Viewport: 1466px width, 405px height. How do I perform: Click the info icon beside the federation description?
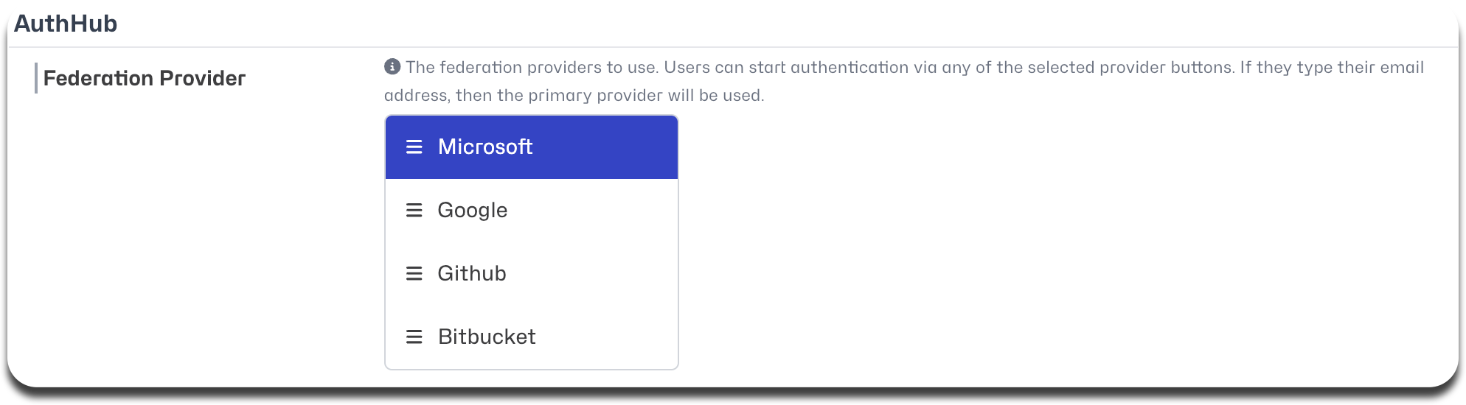pyautogui.click(x=392, y=67)
